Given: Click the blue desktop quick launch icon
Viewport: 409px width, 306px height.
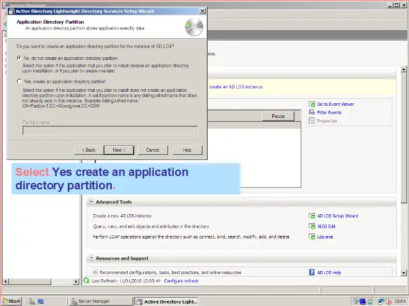Looking at the screenshot, I should (x=41, y=302).
